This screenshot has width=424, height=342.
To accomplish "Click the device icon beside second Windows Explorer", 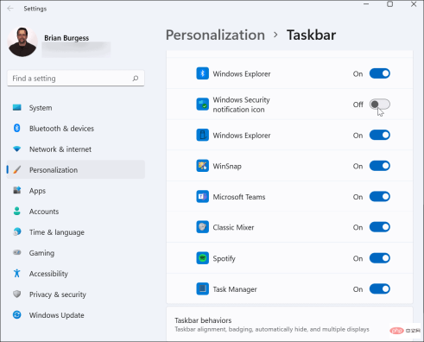I will (x=202, y=135).
